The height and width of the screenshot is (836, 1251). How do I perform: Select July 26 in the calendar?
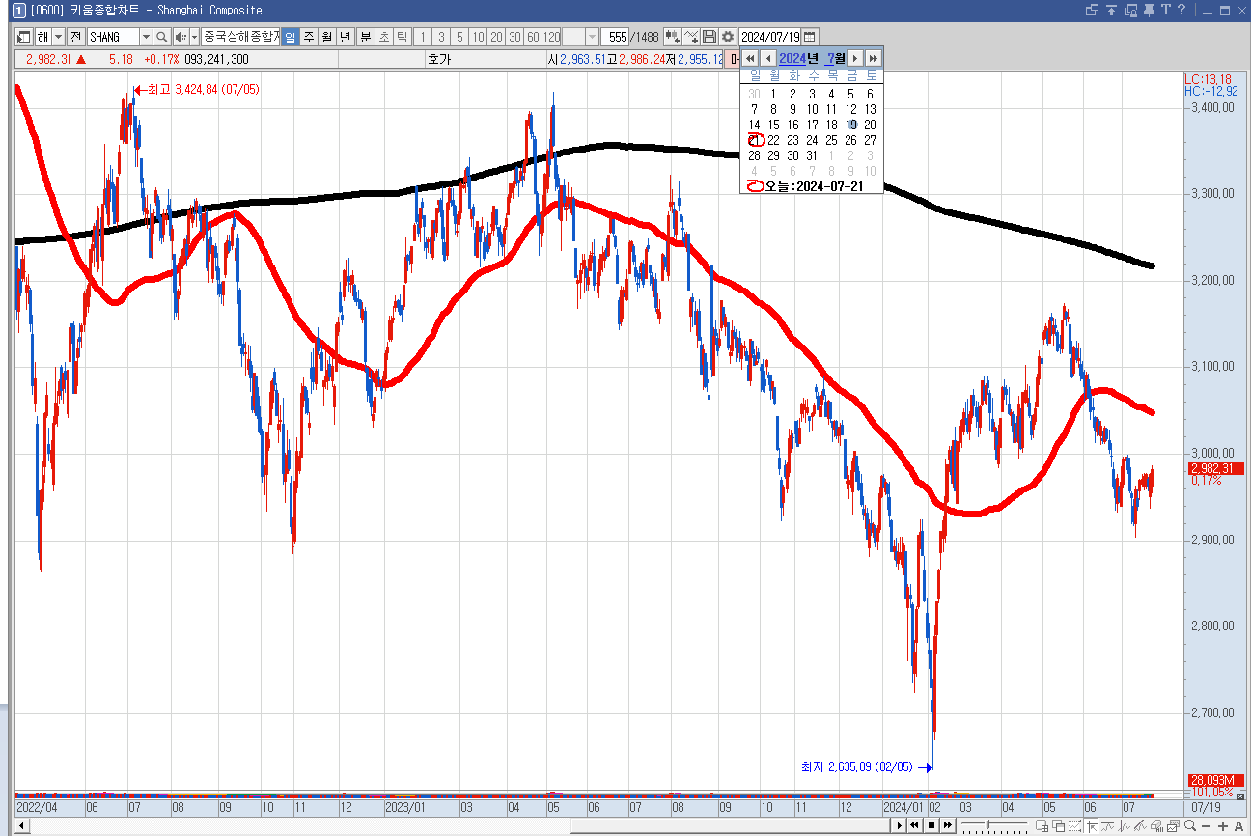tap(850, 140)
